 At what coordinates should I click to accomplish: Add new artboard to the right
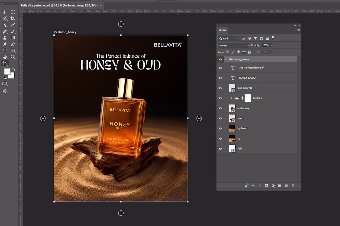[x=199, y=118]
